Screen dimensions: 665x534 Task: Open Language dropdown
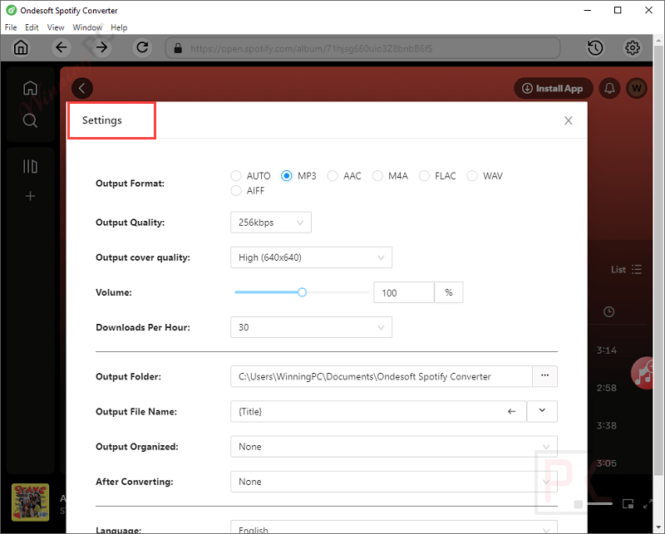(394, 527)
